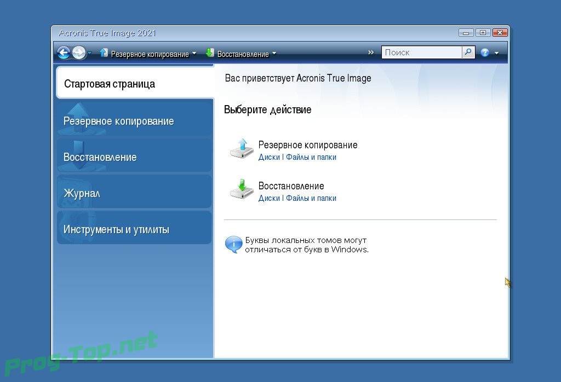Screen dimensions: 561x382
Task: Click the large recovery drive icon
Action: click(x=242, y=189)
